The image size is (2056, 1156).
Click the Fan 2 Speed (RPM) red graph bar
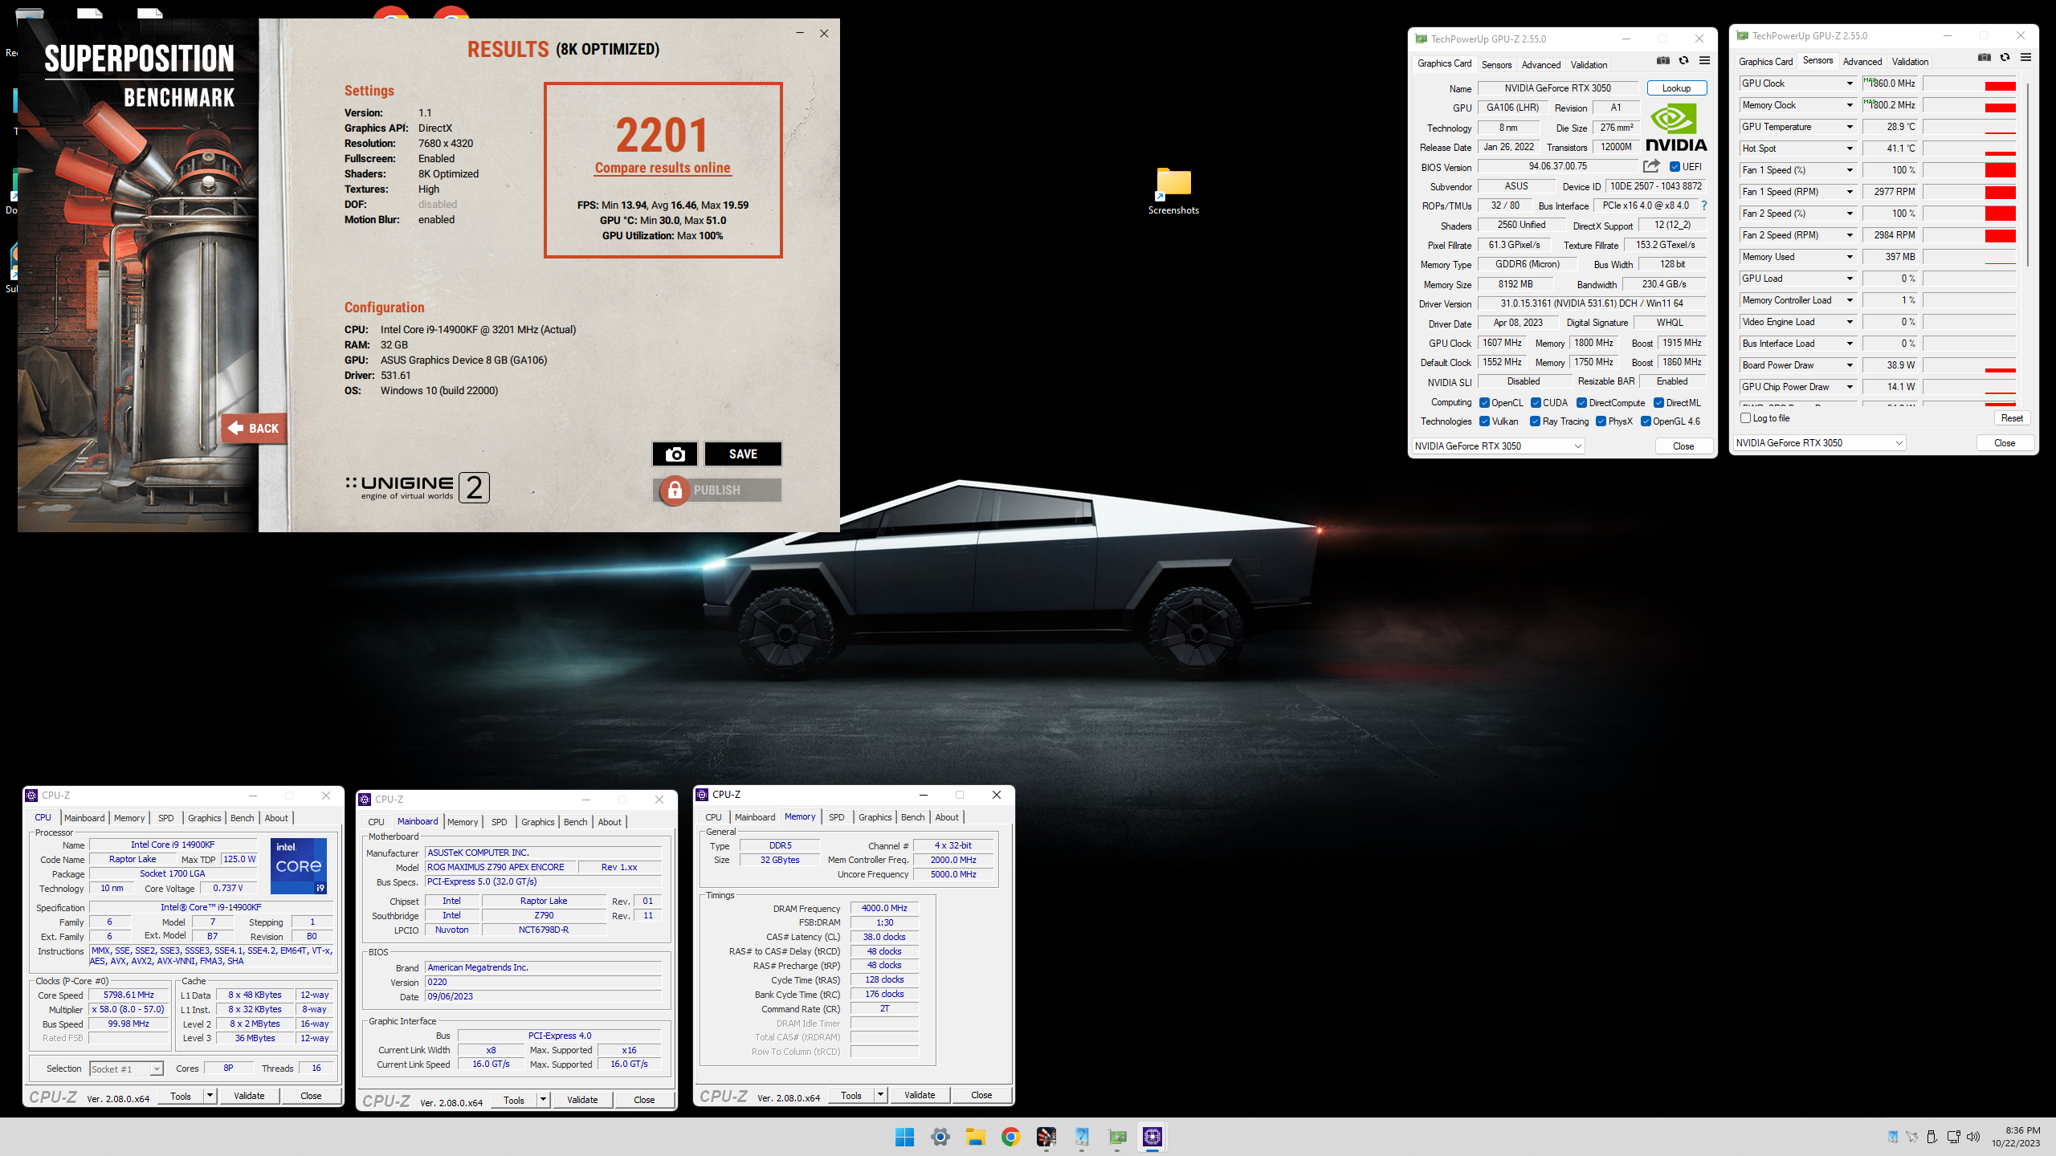coord(2000,235)
